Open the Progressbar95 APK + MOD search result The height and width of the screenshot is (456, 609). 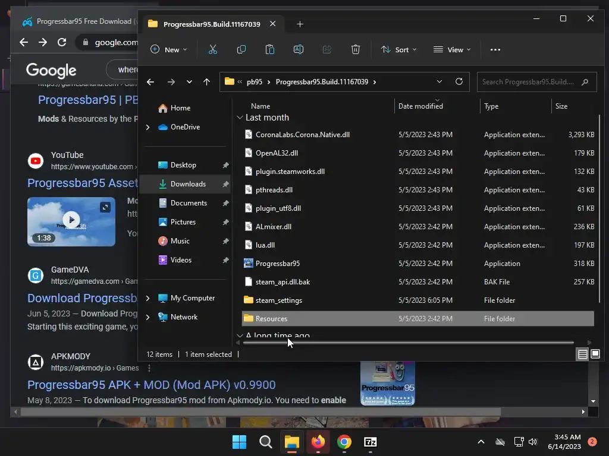click(x=152, y=385)
